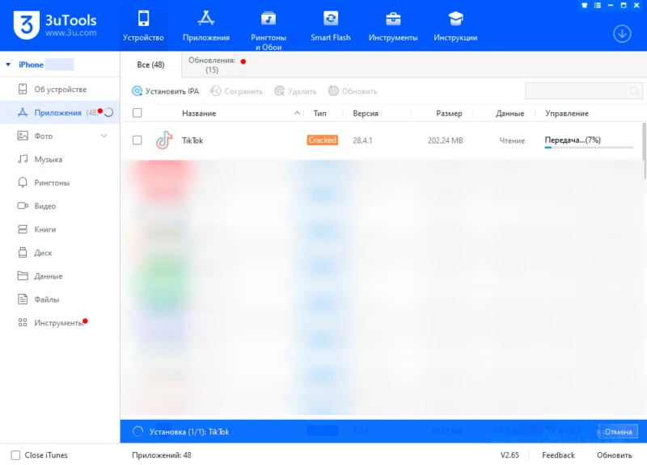Image resolution: width=647 pixels, height=465 pixels.
Task: Collapse the iPhone device tree arrow
Action: (x=8, y=65)
